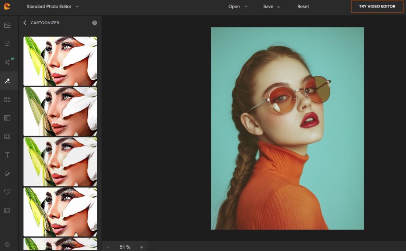406x251 pixels.
Task: Select the Text tool icon
Action: tap(7, 155)
